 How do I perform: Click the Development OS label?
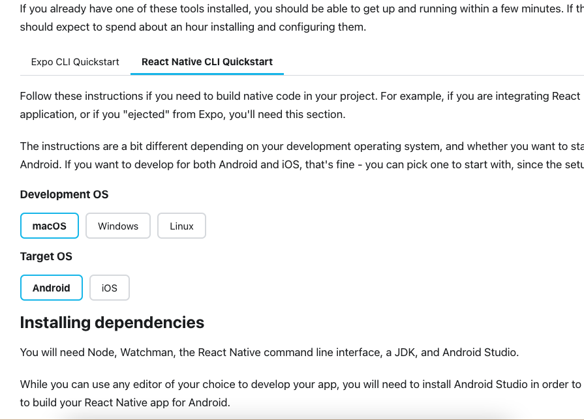click(x=64, y=194)
